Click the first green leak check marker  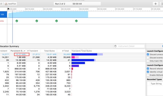(17, 21)
